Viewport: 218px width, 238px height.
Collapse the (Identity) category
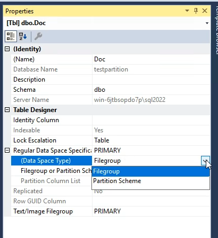7,49
